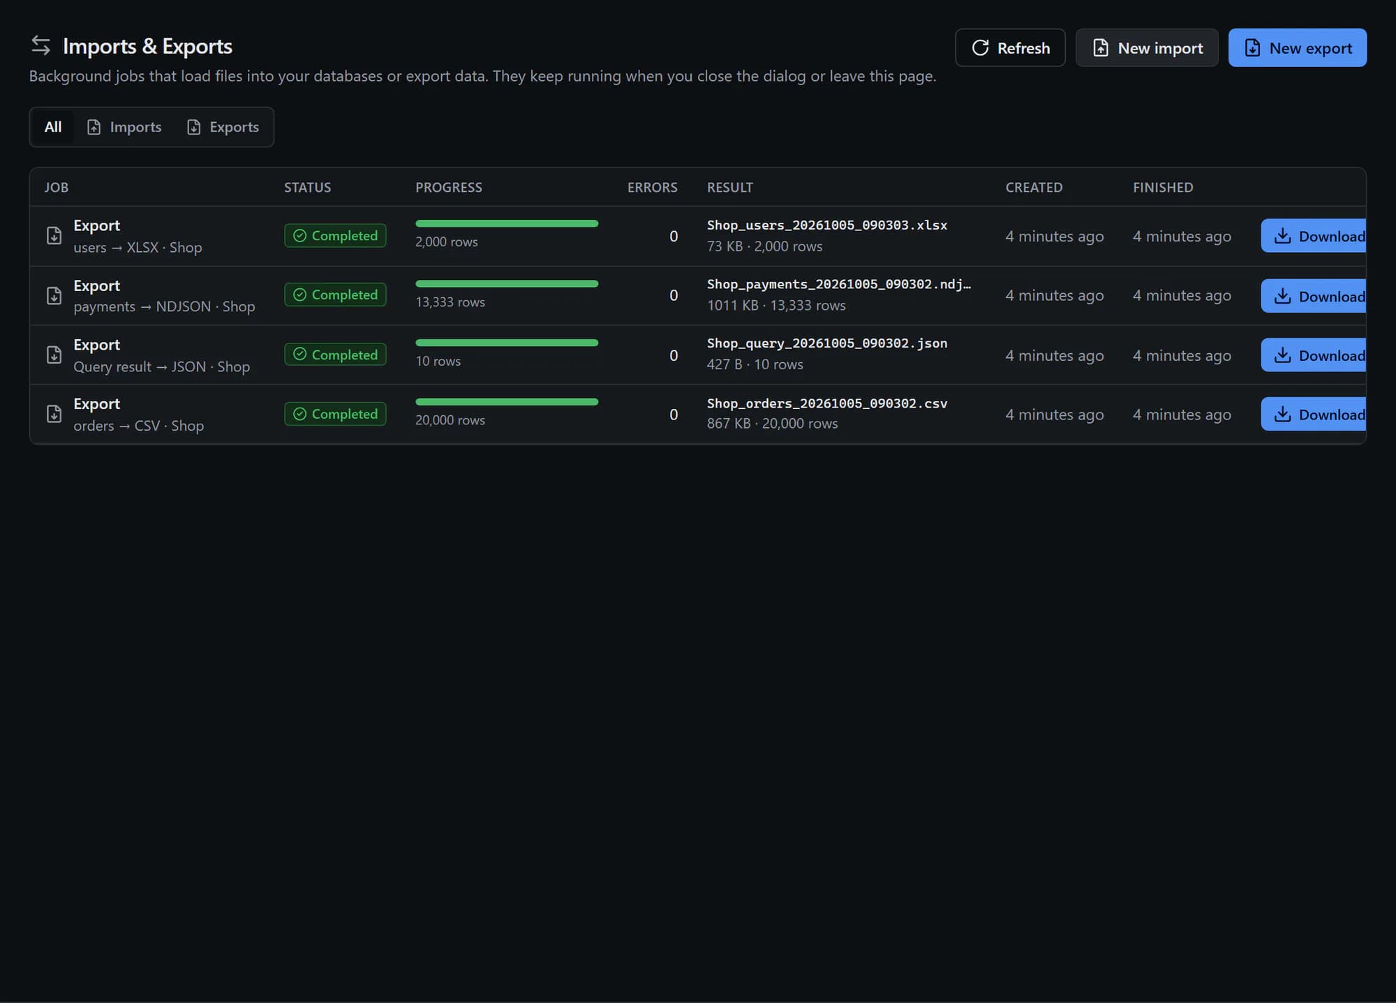Click 'orders → CSV · Shop' job description

[x=138, y=426]
